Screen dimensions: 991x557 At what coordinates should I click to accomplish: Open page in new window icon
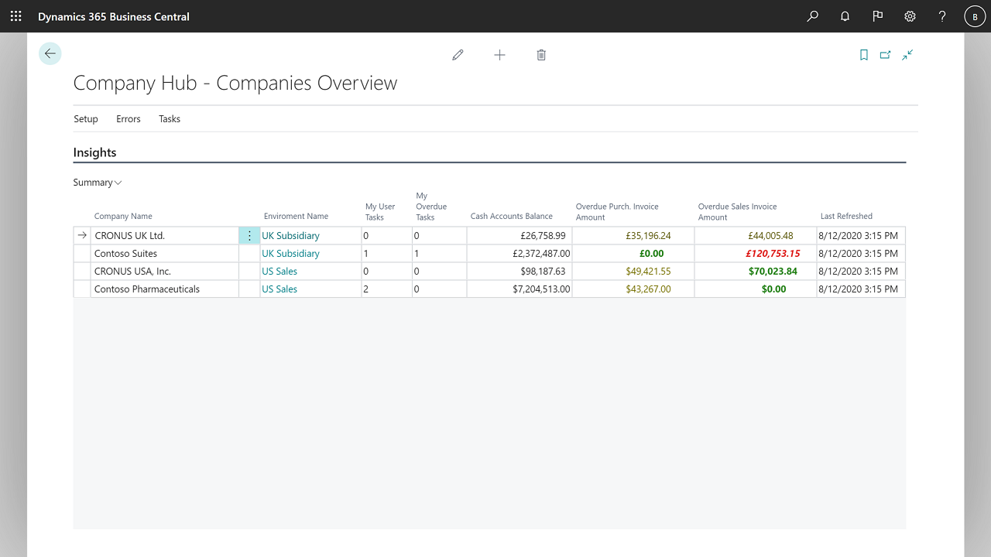point(885,55)
